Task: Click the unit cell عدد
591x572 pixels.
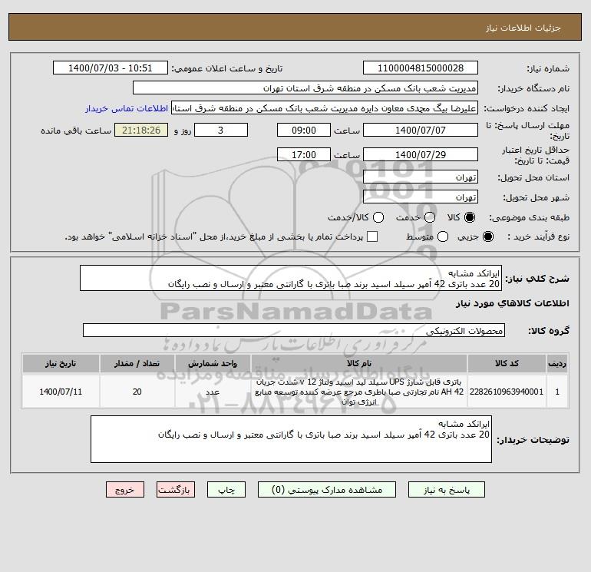Action: [x=213, y=392]
